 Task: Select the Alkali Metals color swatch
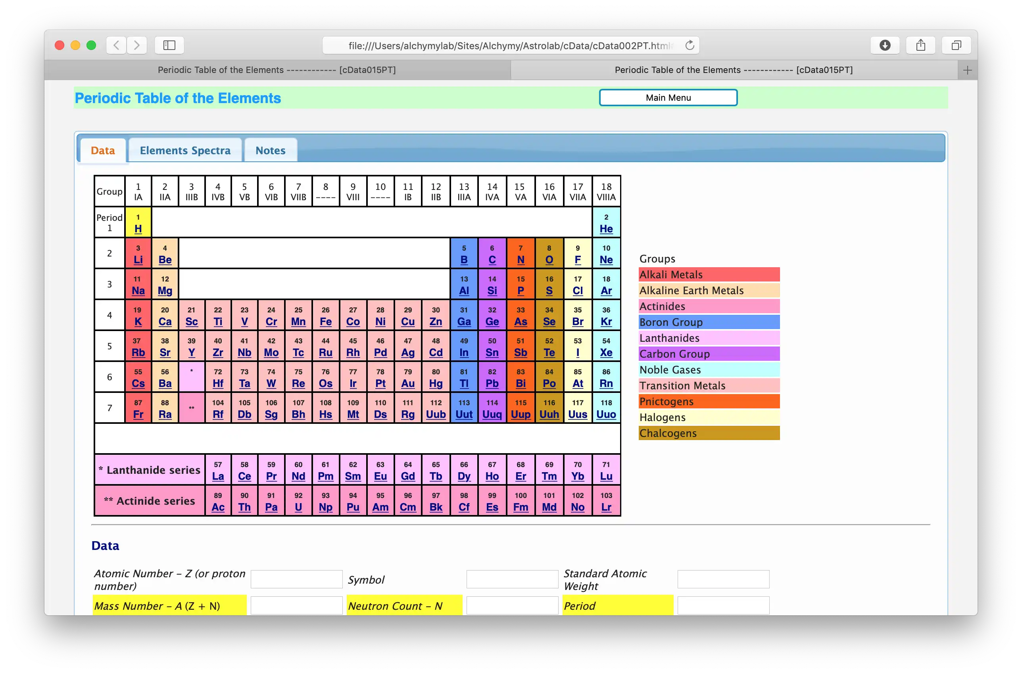707,275
